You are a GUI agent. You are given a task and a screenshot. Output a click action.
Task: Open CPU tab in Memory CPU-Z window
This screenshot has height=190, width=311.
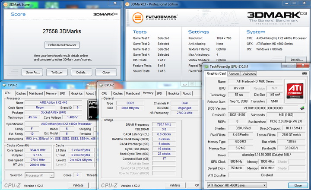pyautogui.click(x=105, y=93)
